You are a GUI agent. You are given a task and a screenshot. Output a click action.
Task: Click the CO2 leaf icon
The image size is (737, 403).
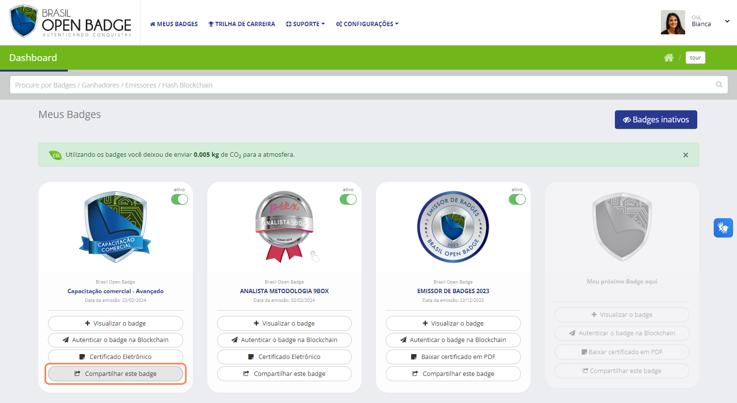pyautogui.click(x=55, y=155)
